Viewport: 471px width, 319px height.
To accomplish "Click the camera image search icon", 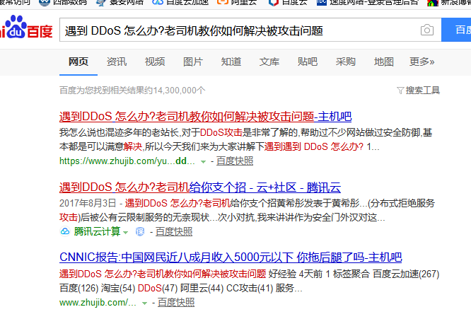I will [x=426, y=30].
